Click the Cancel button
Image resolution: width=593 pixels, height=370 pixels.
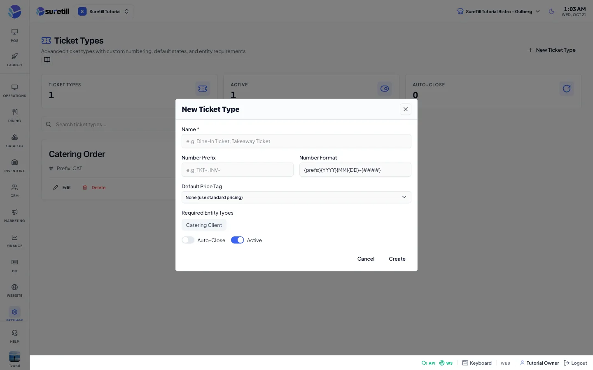point(366,259)
